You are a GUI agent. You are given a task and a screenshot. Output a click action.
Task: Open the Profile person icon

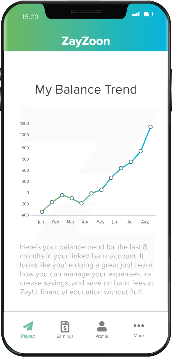pos(102,326)
